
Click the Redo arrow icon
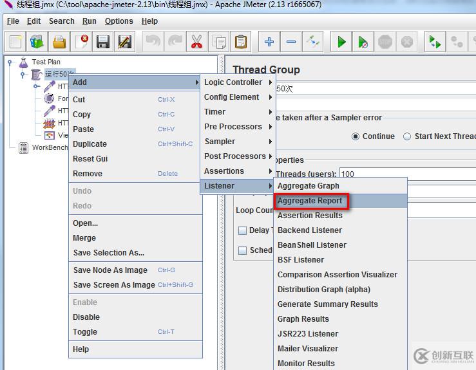[175, 42]
